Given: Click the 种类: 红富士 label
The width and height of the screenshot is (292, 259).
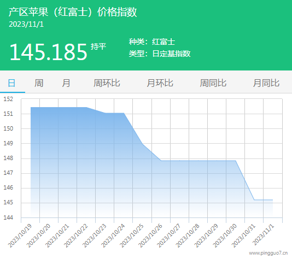Looking at the screenshot, I should click(x=152, y=42).
